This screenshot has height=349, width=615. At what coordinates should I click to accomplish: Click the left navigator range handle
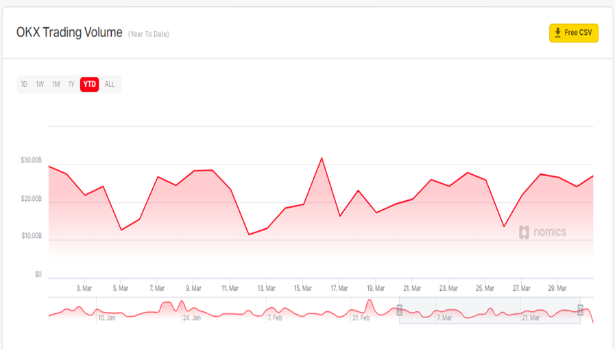coord(399,310)
